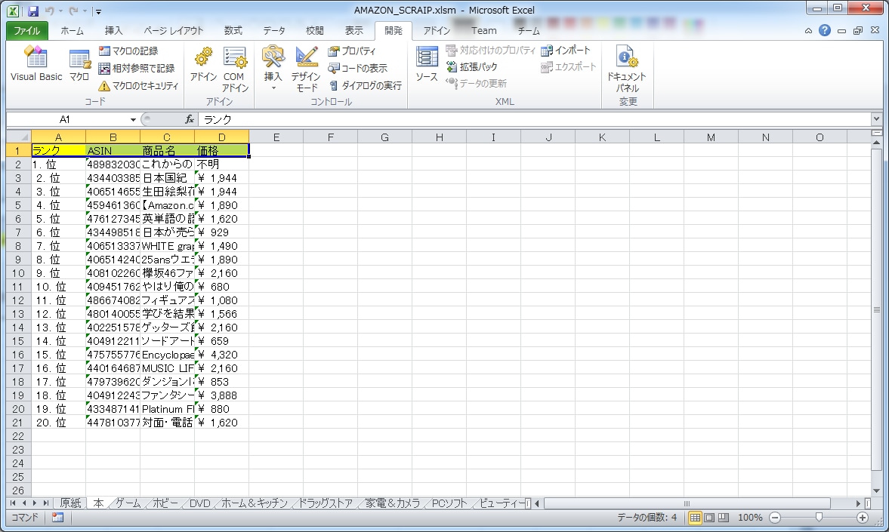Customize Quick Access Toolbar dropdown arrow
The width and height of the screenshot is (889, 532).
(x=98, y=11)
